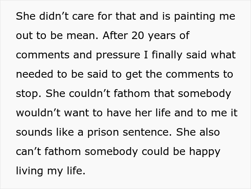Click the phrase 'sounds like a'
The width and height of the screenshot is (251, 189).
coord(49,132)
